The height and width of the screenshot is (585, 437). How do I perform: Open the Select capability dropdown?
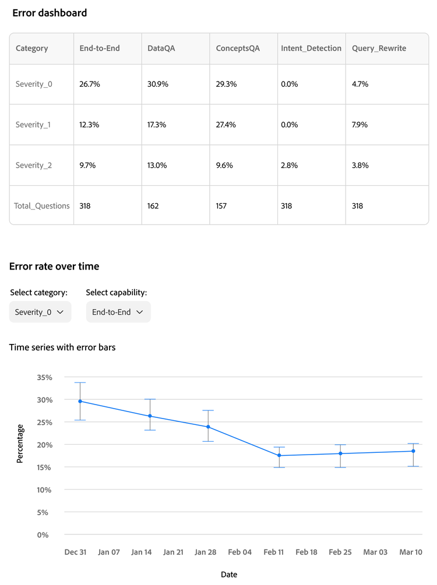click(118, 312)
